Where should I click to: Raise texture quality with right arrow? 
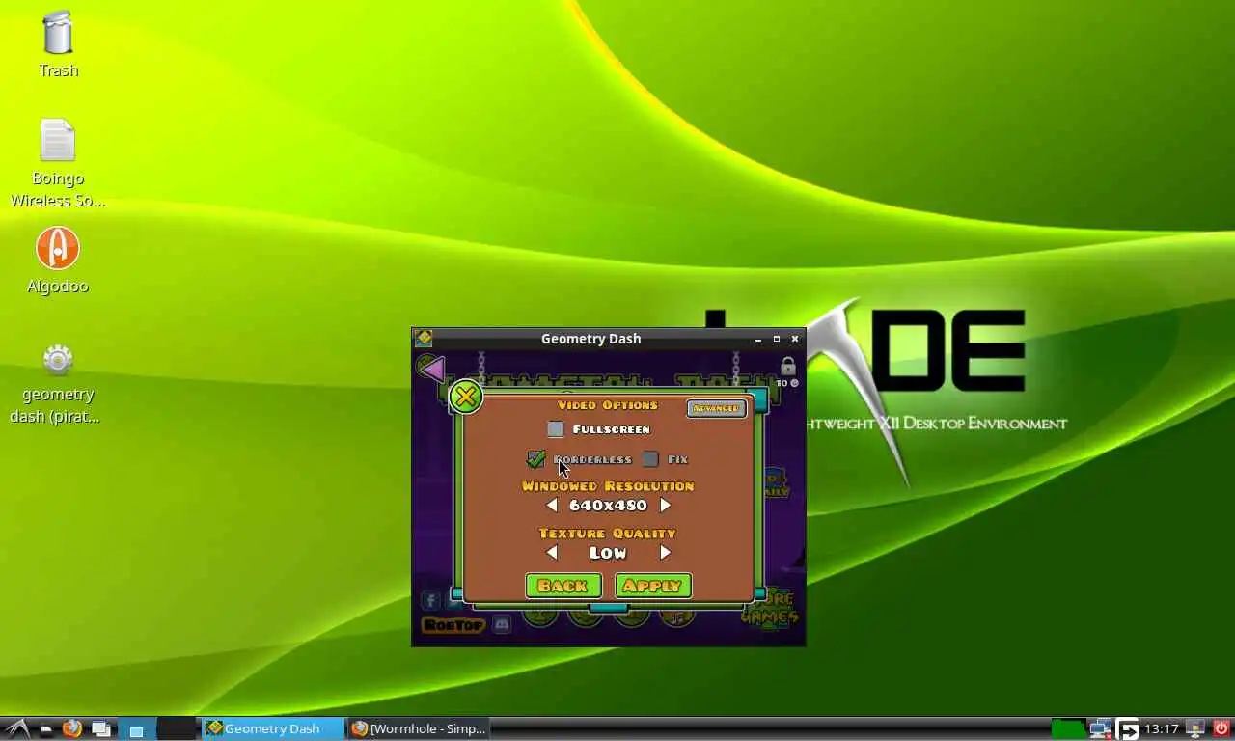point(665,553)
